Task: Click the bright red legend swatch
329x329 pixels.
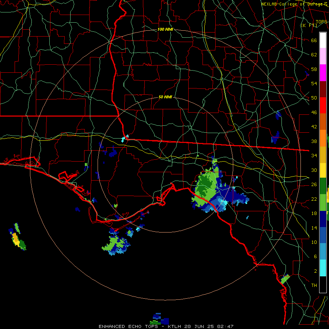Action: pos(323,105)
